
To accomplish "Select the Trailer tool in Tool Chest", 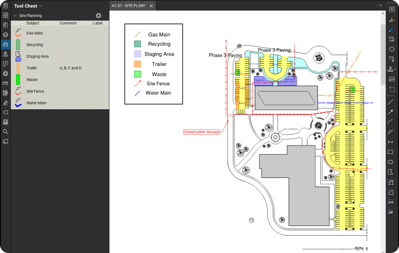I will click(32, 68).
